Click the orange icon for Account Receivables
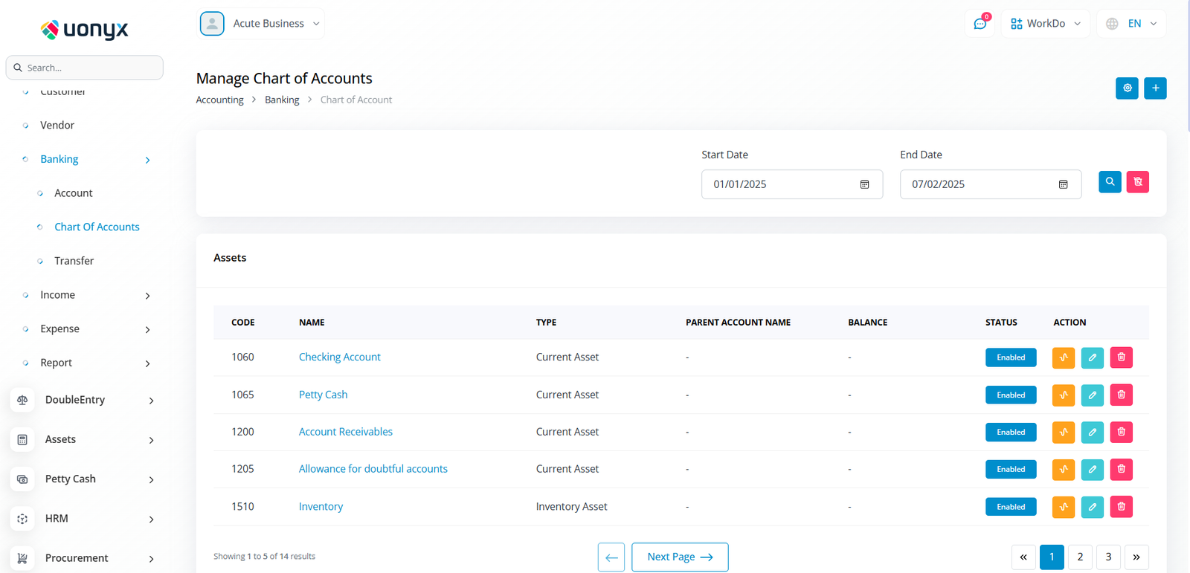 pyautogui.click(x=1063, y=433)
